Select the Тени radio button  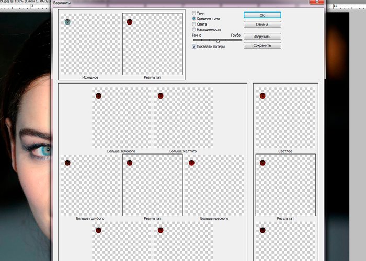tap(195, 13)
